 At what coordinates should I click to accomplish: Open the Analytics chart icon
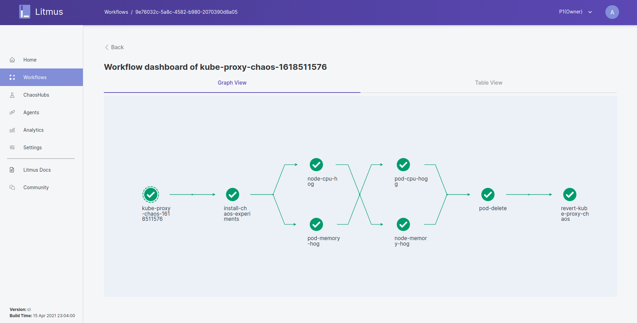(12, 130)
